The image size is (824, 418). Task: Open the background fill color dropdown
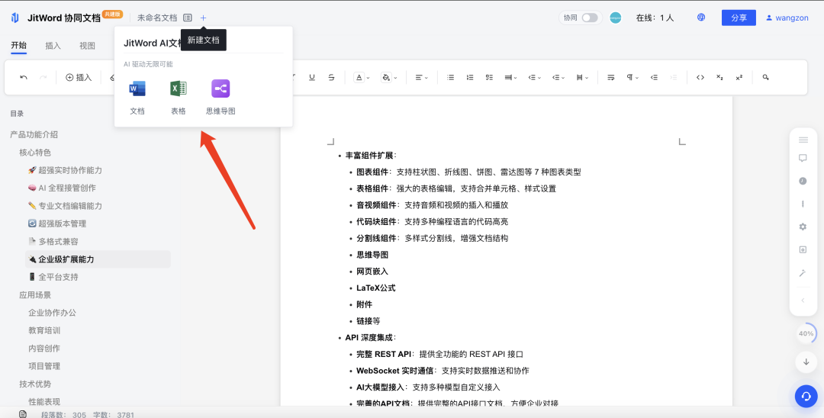point(389,77)
